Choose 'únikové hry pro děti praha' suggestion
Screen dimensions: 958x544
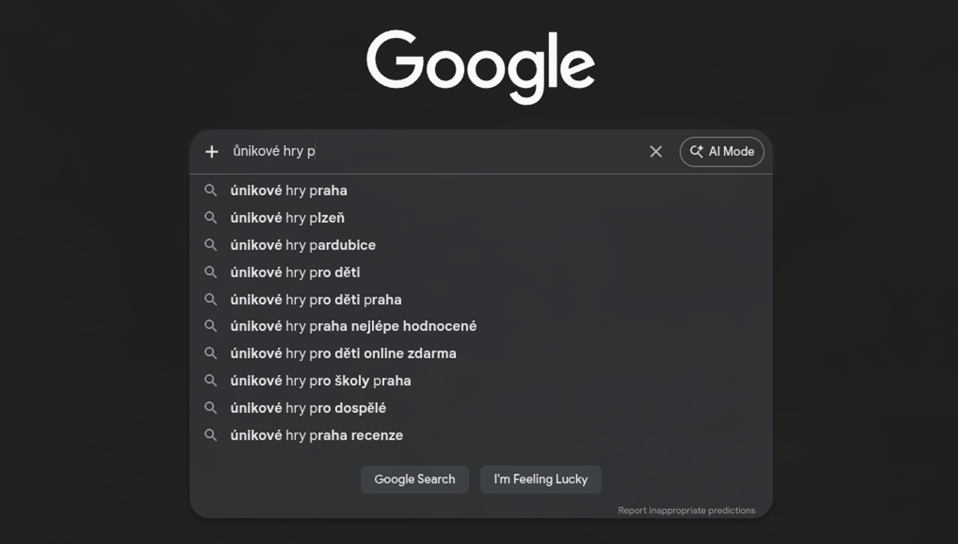[316, 300]
